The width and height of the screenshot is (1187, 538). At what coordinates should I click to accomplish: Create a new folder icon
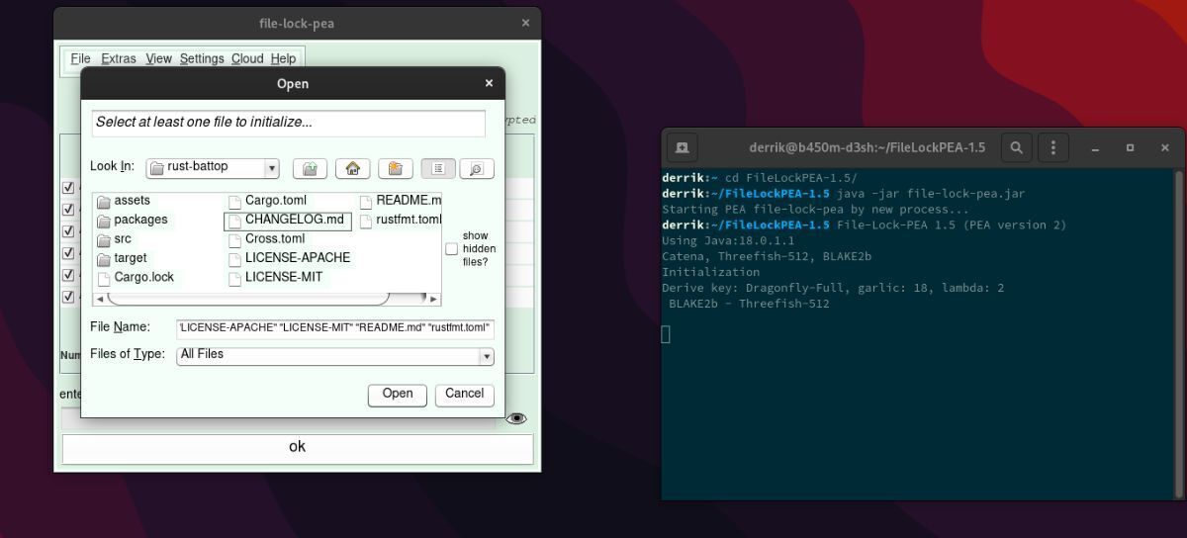[395, 169]
